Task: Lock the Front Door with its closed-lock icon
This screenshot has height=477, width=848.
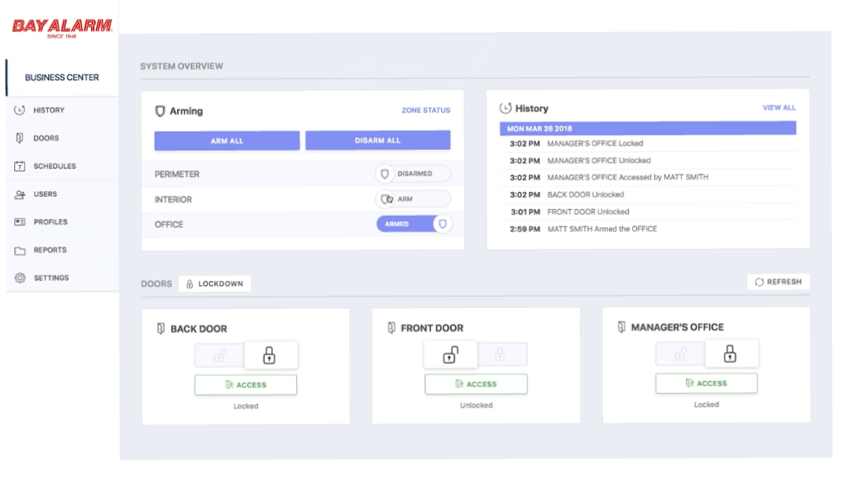Action: click(501, 355)
